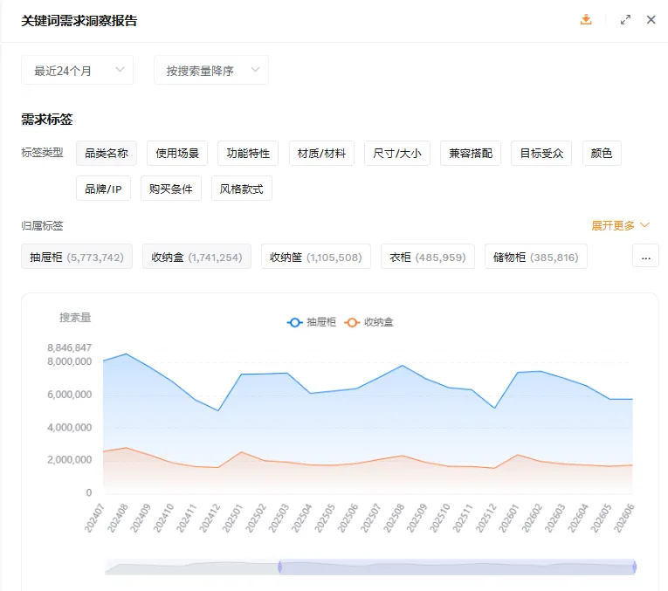Open the ellipsis more-tags button
Viewport: 668px width, 591px height.
tap(646, 256)
